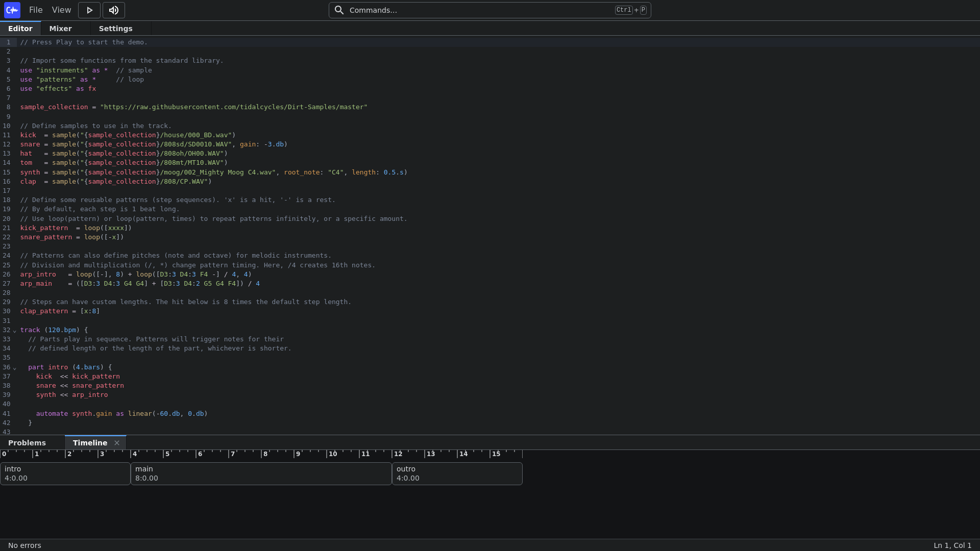
Task: Click timeline ruler marker 4
Action: (135, 454)
